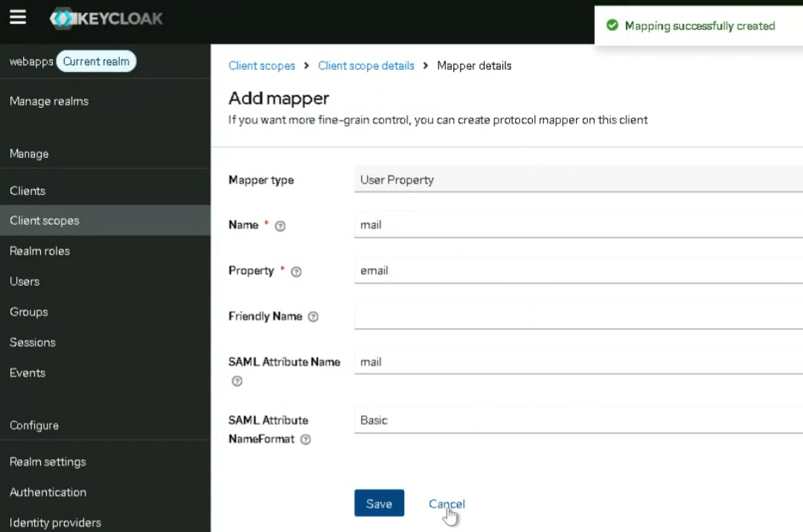Screen dimensions: 803x532
Task: Open Clients in the sidebar
Action: click(x=28, y=190)
